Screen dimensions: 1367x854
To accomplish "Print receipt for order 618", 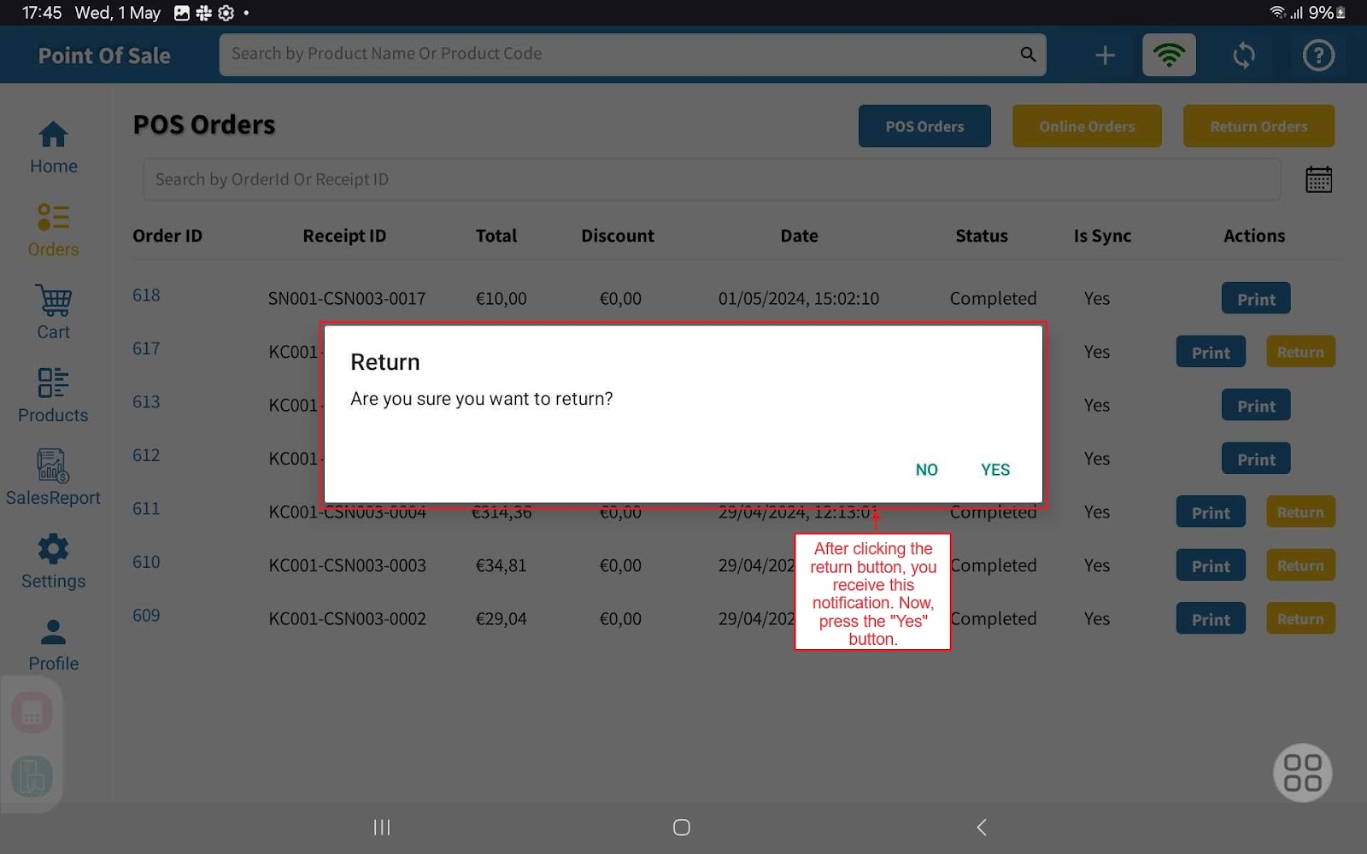I will pyautogui.click(x=1255, y=299).
